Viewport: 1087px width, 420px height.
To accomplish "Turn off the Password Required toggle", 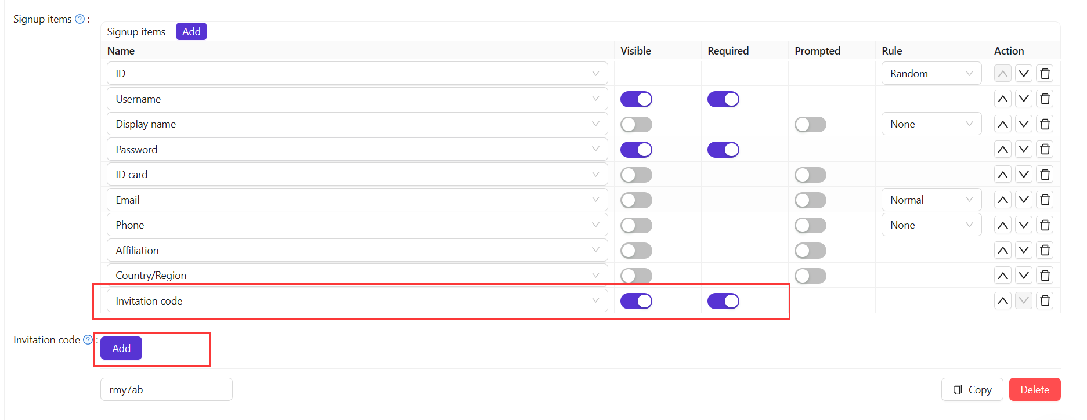I will pos(723,150).
